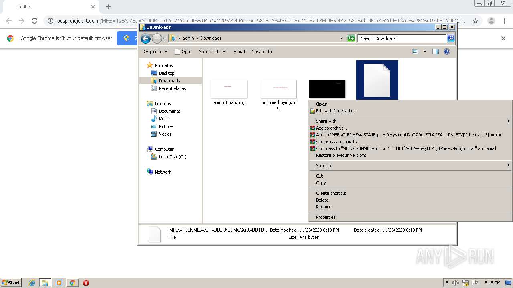Show hidden tray icons arrow
The image size is (513, 288).
coord(447,283)
